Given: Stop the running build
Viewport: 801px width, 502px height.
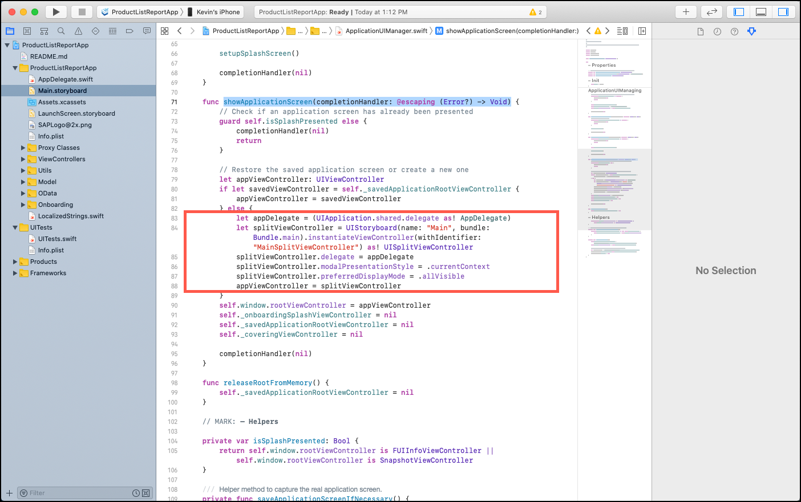Looking at the screenshot, I should (82, 11).
